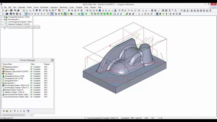Expand the Triangulated Surfaces 1 tree node
This screenshot has height=122, width=217.
coord(2,17)
